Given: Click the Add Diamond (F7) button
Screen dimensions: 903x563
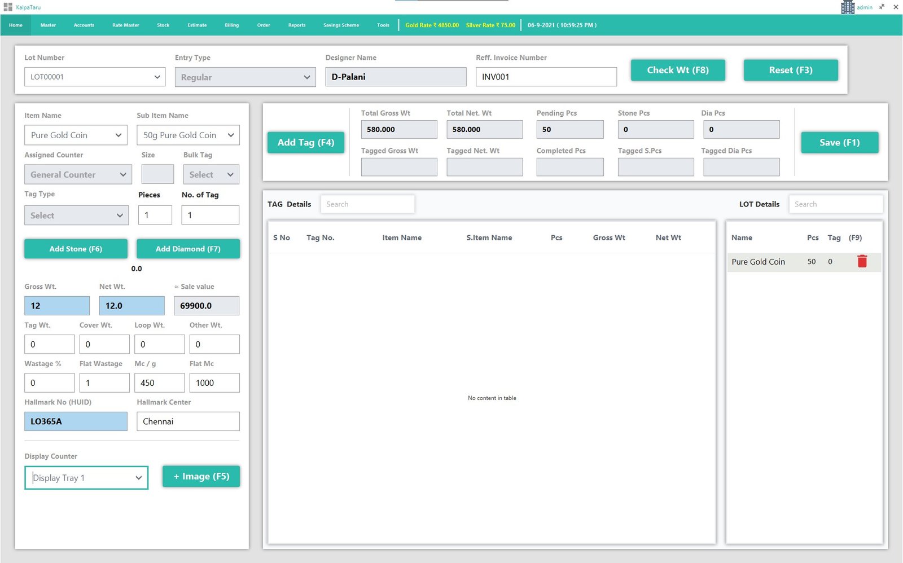Looking at the screenshot, I should [x=188, y=249].
